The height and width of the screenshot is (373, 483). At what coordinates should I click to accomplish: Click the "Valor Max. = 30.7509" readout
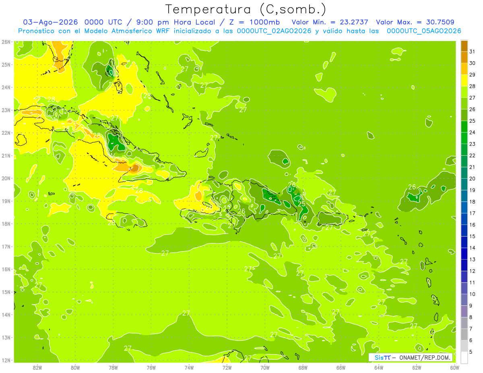415,22
